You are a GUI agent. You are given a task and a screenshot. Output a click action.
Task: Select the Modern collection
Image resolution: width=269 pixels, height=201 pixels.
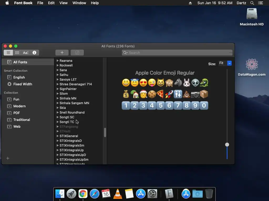19,106
